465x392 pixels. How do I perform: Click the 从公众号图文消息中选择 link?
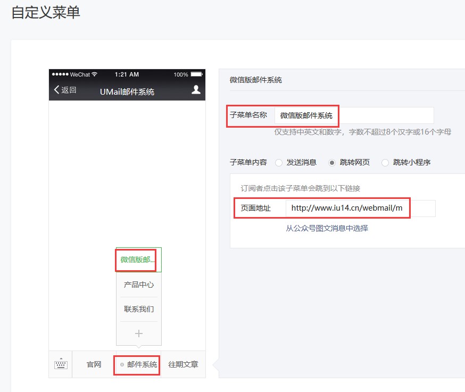(x=327, y=228)
